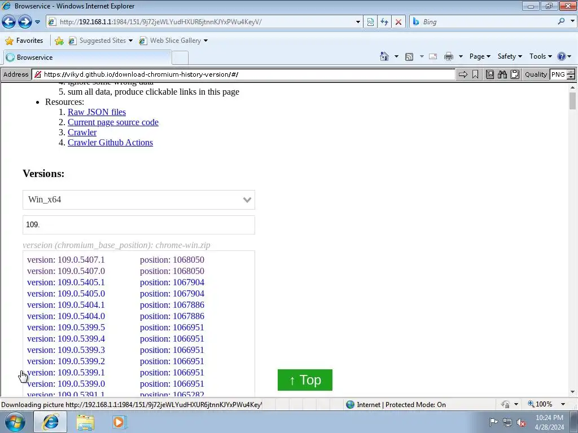Open the Raw JSON files link

point(97,112)
